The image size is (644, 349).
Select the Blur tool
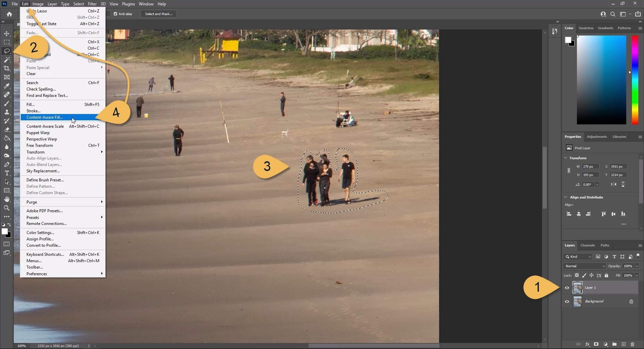[7, 147]
